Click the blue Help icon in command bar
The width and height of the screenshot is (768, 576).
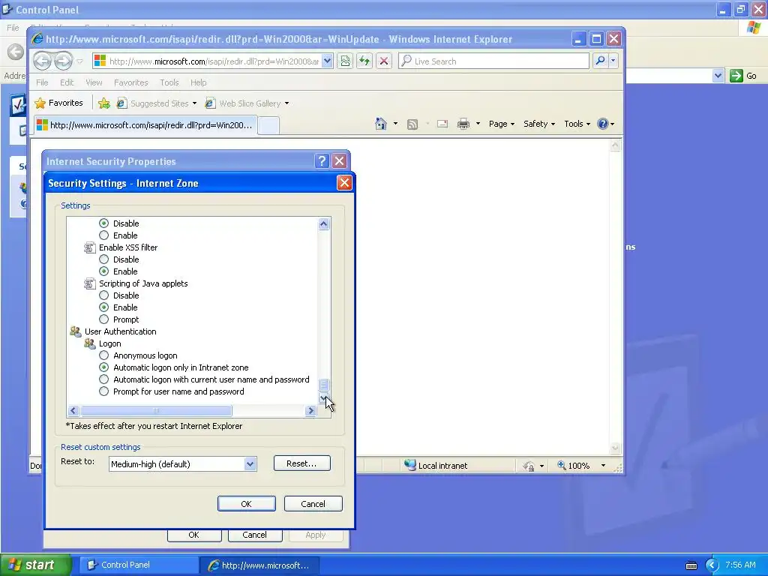point(602,124)
